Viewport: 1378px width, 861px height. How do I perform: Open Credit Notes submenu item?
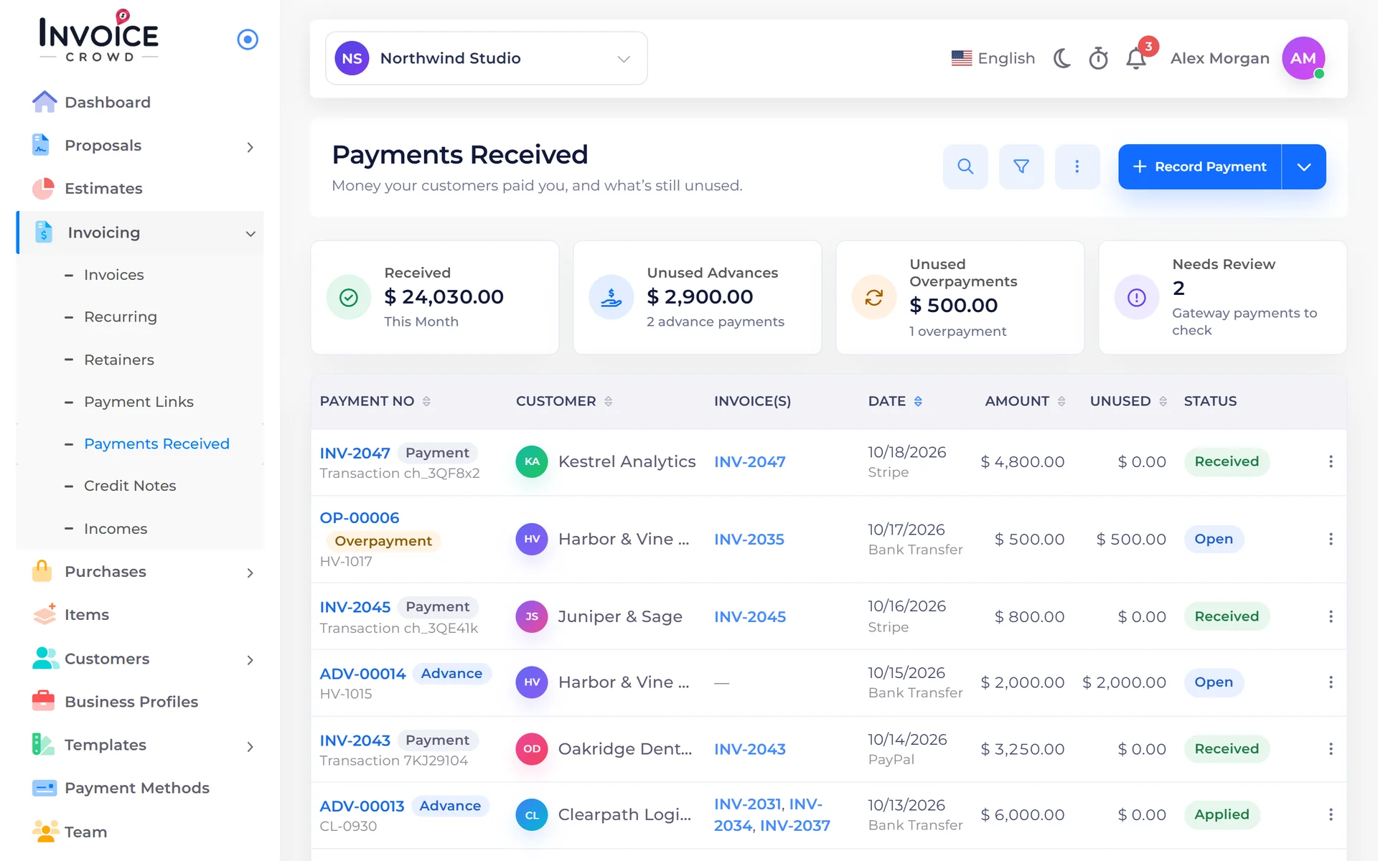130,486
